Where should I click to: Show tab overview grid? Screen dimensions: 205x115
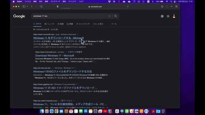pos(176,6)
